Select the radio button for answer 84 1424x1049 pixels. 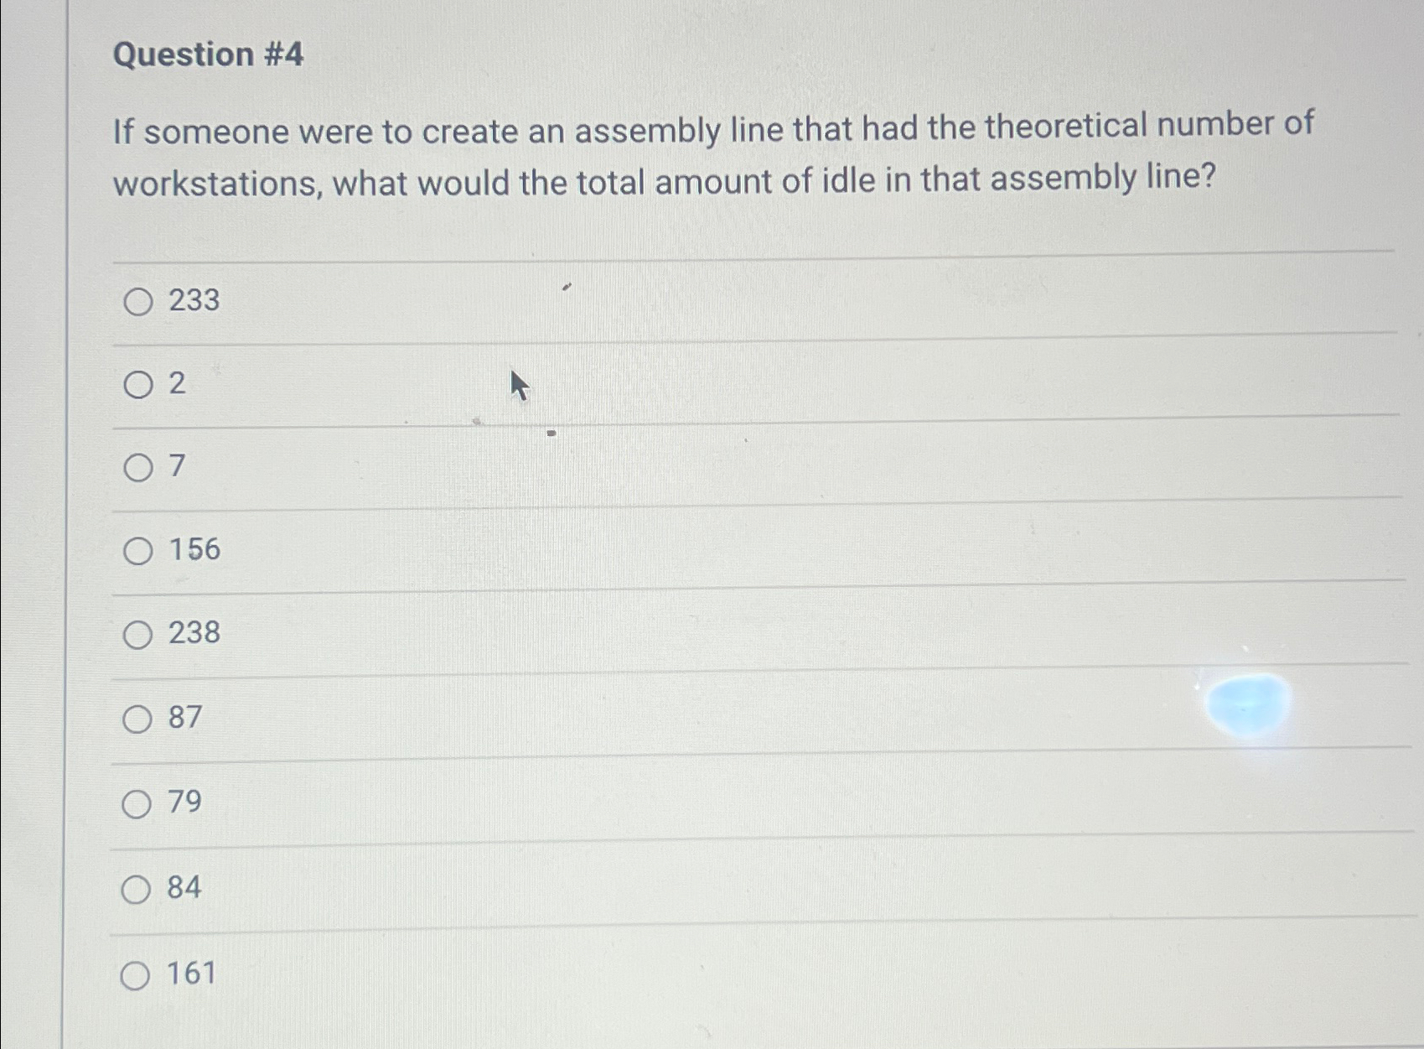click(136, 889)
